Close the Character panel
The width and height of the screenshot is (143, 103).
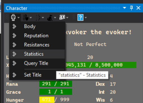[x=138, y=8]
